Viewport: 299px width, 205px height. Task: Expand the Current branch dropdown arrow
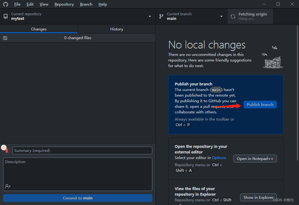[x=221, y=16]
